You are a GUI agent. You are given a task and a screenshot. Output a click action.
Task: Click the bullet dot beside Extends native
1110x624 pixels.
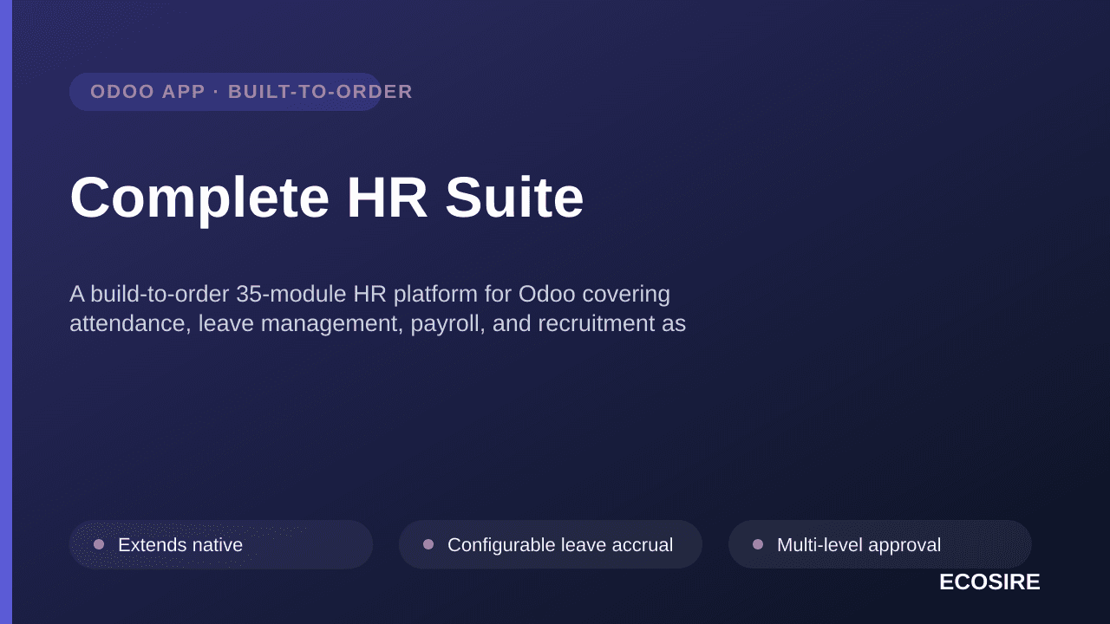(99, 544)
